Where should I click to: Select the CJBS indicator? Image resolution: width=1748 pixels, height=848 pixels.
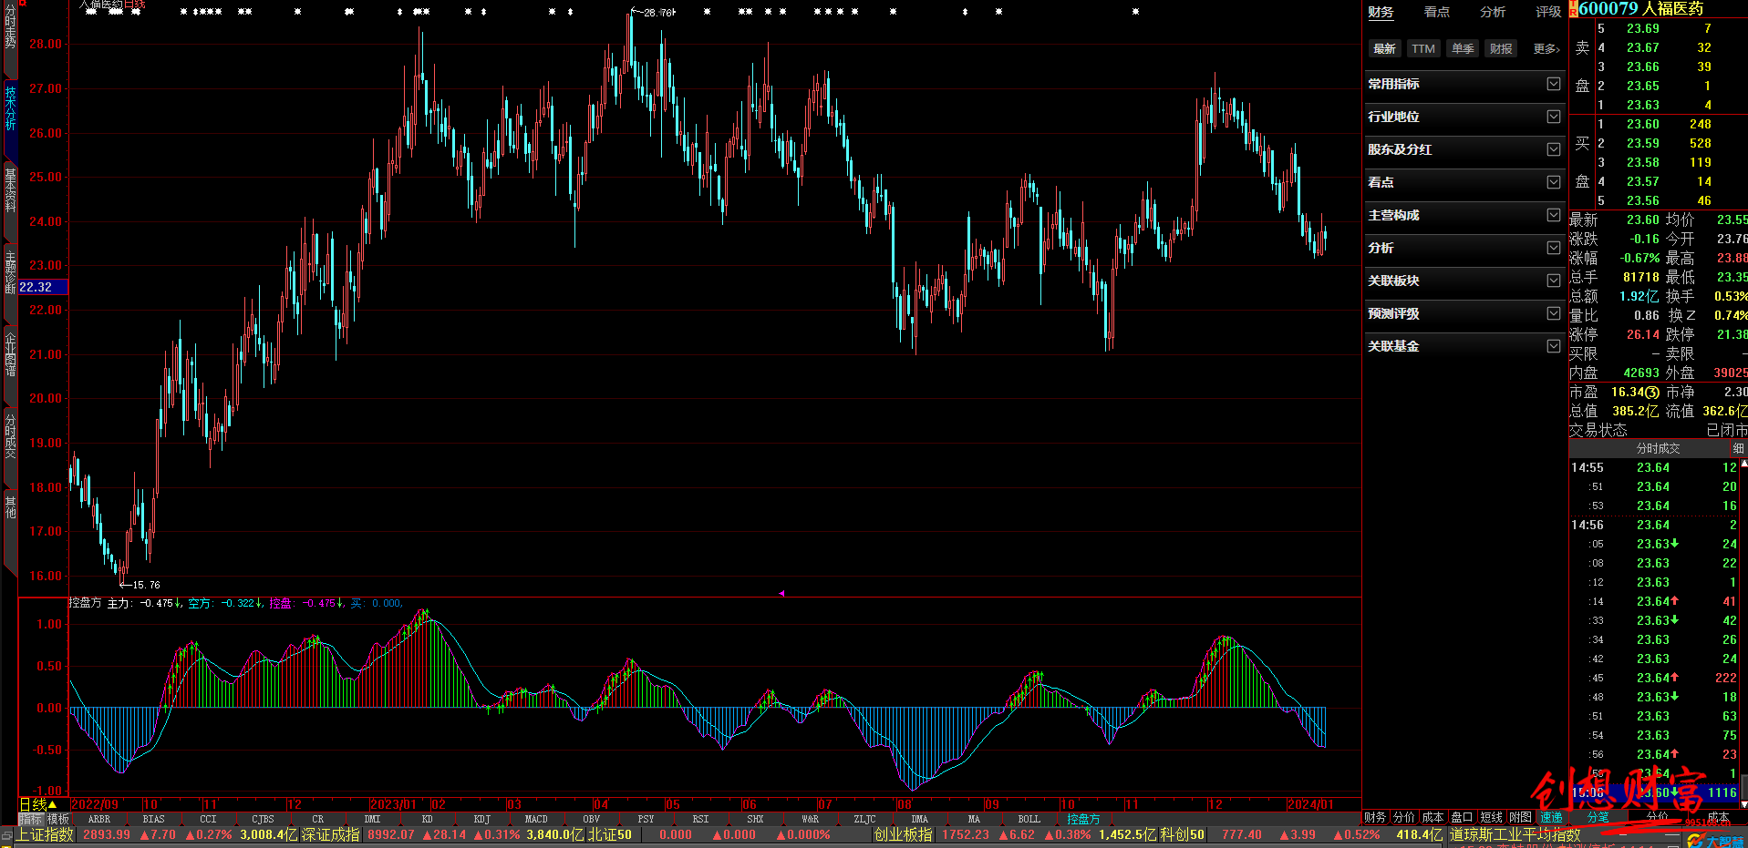pos(263,819)
